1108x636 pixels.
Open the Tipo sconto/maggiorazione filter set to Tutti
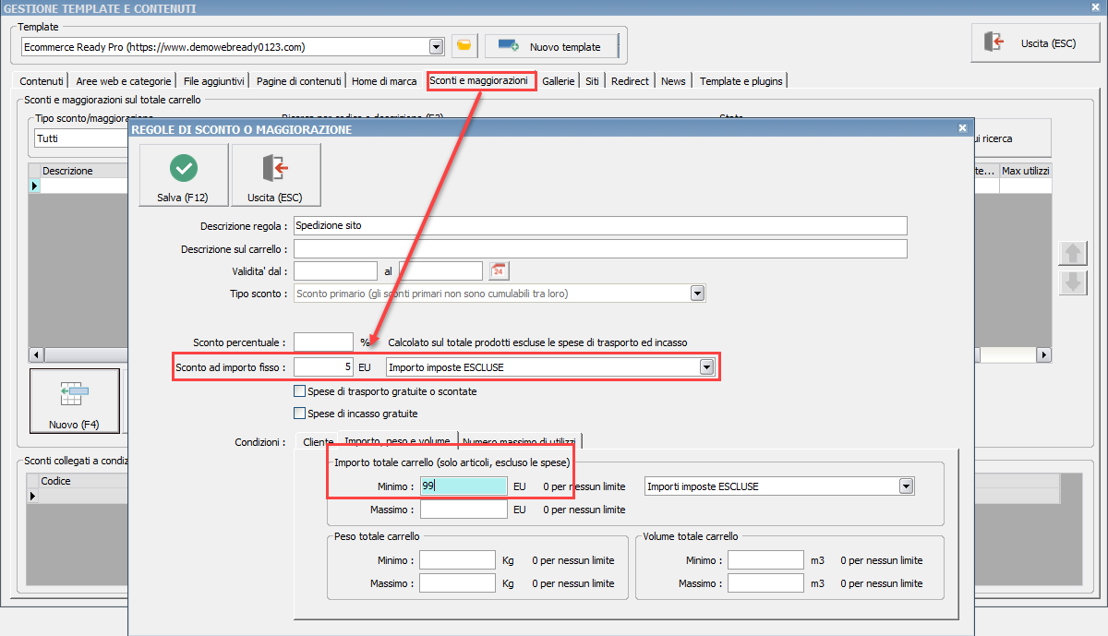click(80, 138)
